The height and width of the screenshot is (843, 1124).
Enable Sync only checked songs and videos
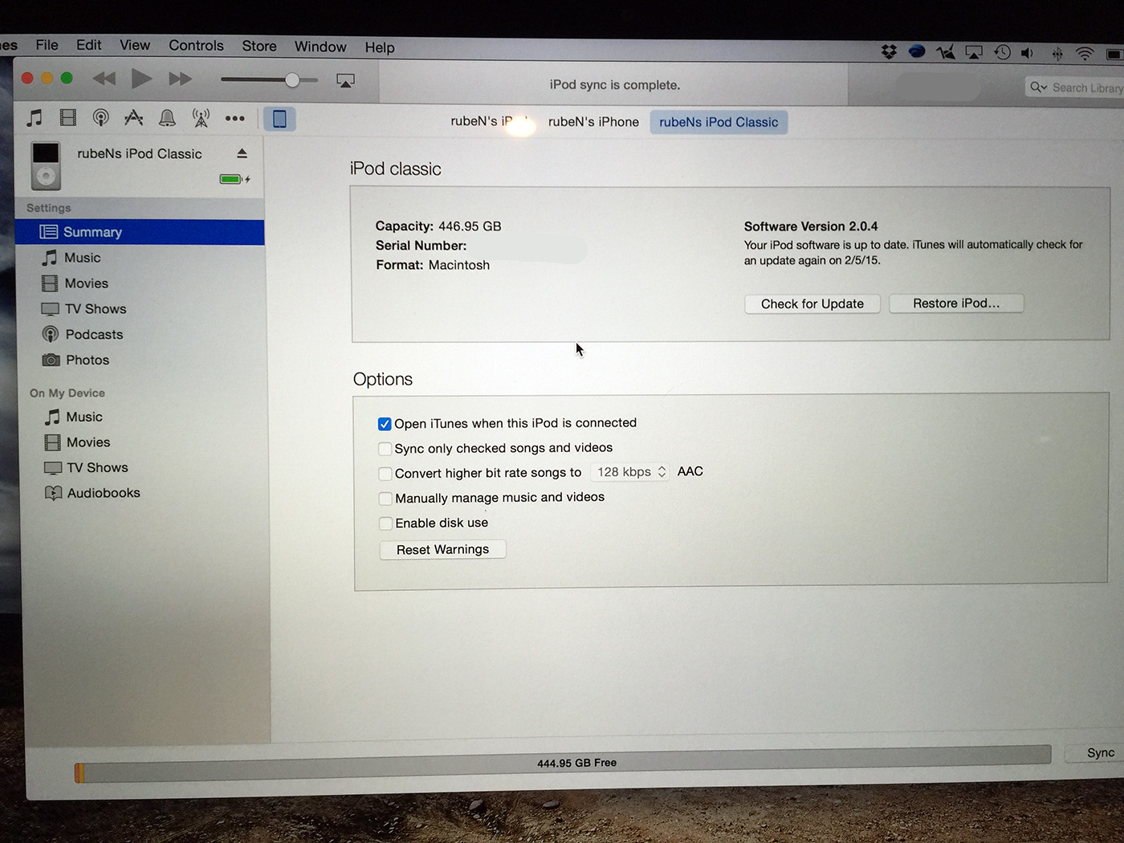click(385, 449)
